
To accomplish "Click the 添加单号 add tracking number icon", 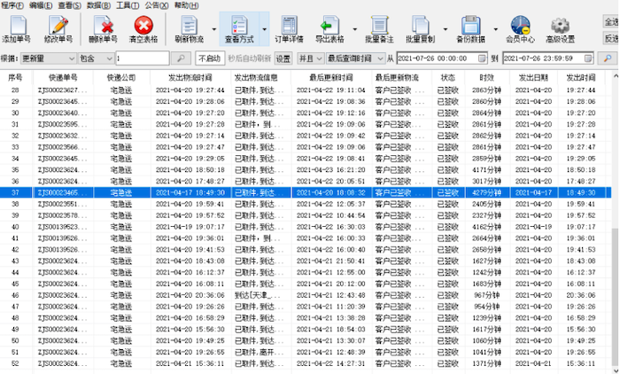I will [x=17, y=26].
